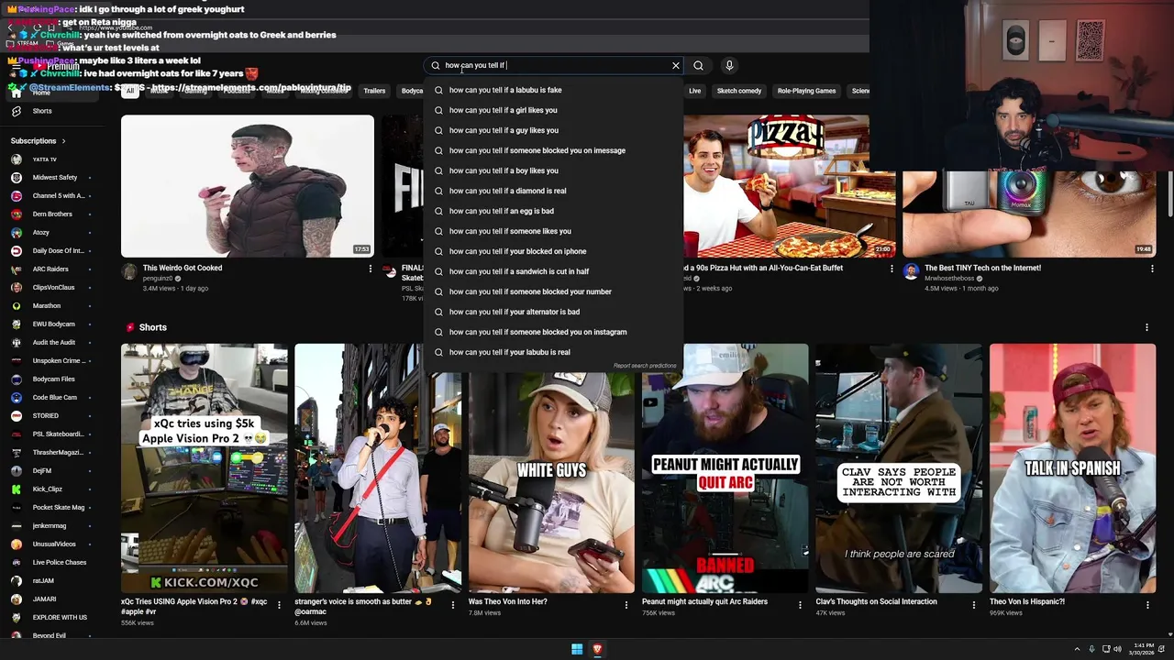Open the Shorts shelf three-dot menu
The height and width of the screenshot is (660, 1174).
coord(1146,327)
